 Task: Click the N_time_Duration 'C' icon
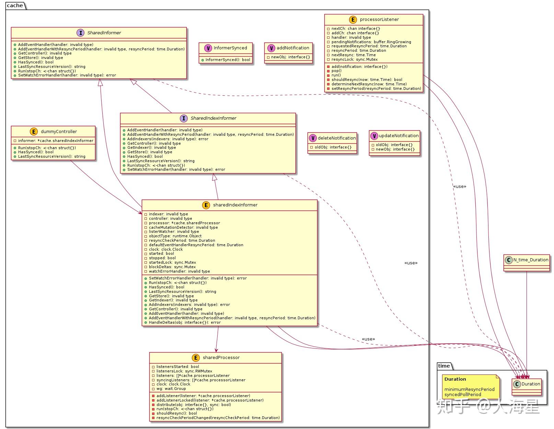click(509, 260)
